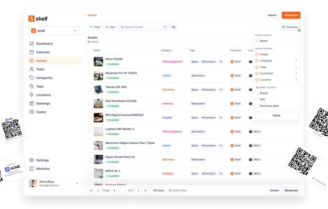
Task: Click the Minimize sidebar icon
Action: click(32, 169)
